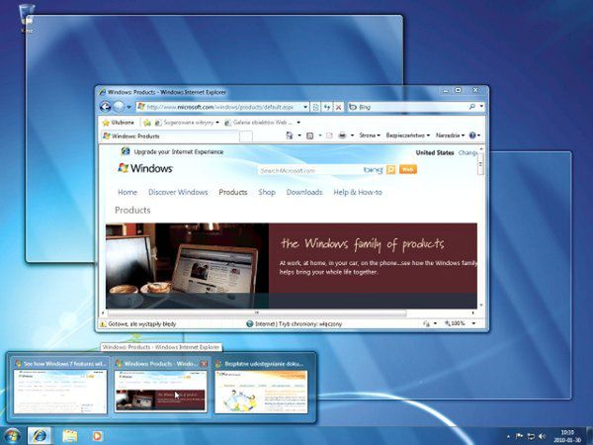This screenshot has height=445, width=593.
Task: Open Products navigation item
Action: coord(233,192)
